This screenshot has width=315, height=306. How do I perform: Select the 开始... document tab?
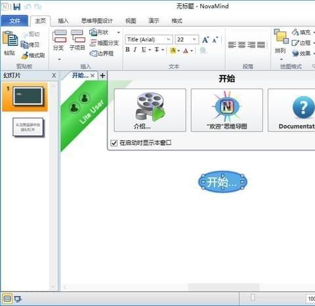(80, 76)
